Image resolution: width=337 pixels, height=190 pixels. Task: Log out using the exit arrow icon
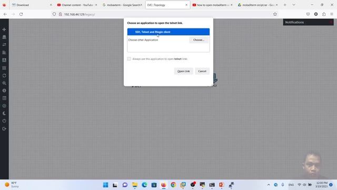4,129
